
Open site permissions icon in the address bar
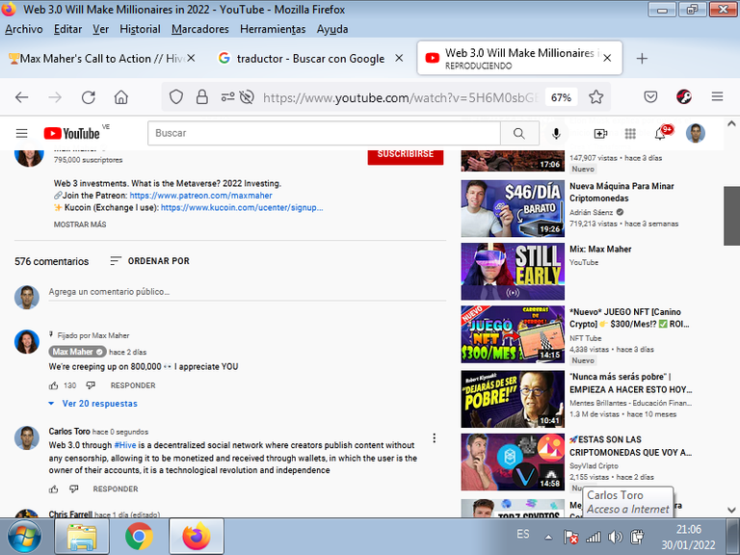[228, 97]
